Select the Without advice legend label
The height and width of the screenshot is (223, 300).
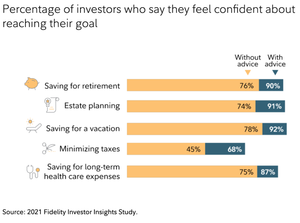click(x=248, y=61)
